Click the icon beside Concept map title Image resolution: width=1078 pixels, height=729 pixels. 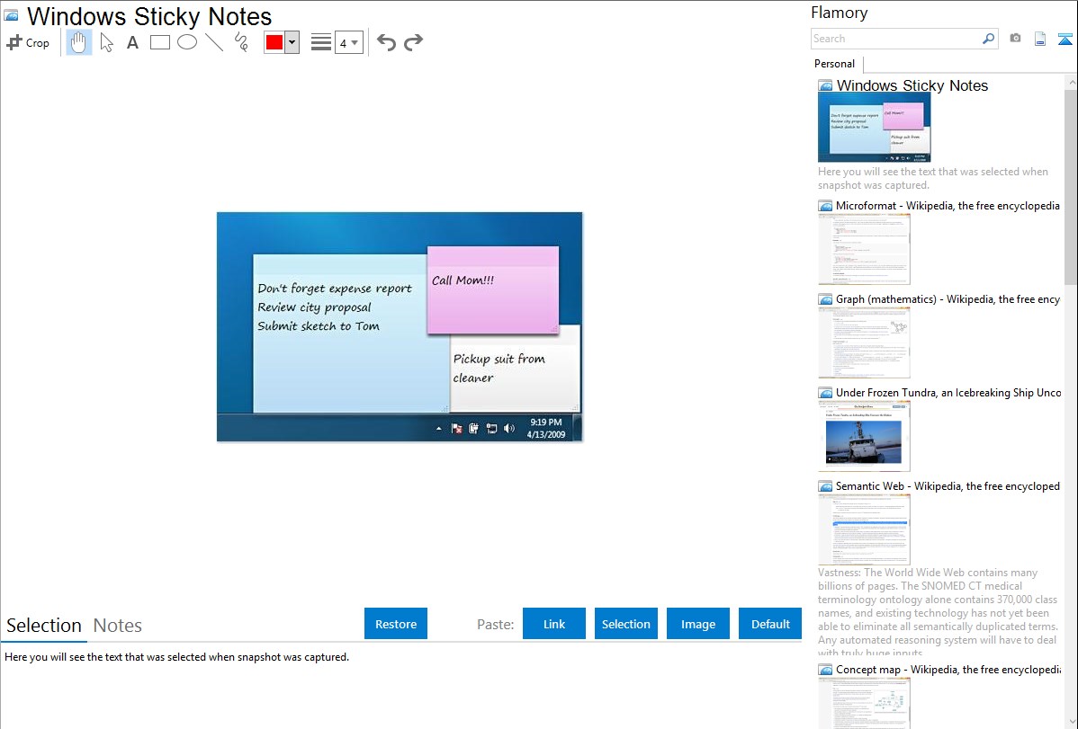click(x=826, y=670)
